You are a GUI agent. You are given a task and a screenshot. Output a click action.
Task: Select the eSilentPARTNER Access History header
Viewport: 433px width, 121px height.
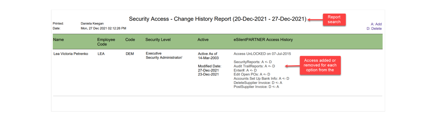pos(263,40)
